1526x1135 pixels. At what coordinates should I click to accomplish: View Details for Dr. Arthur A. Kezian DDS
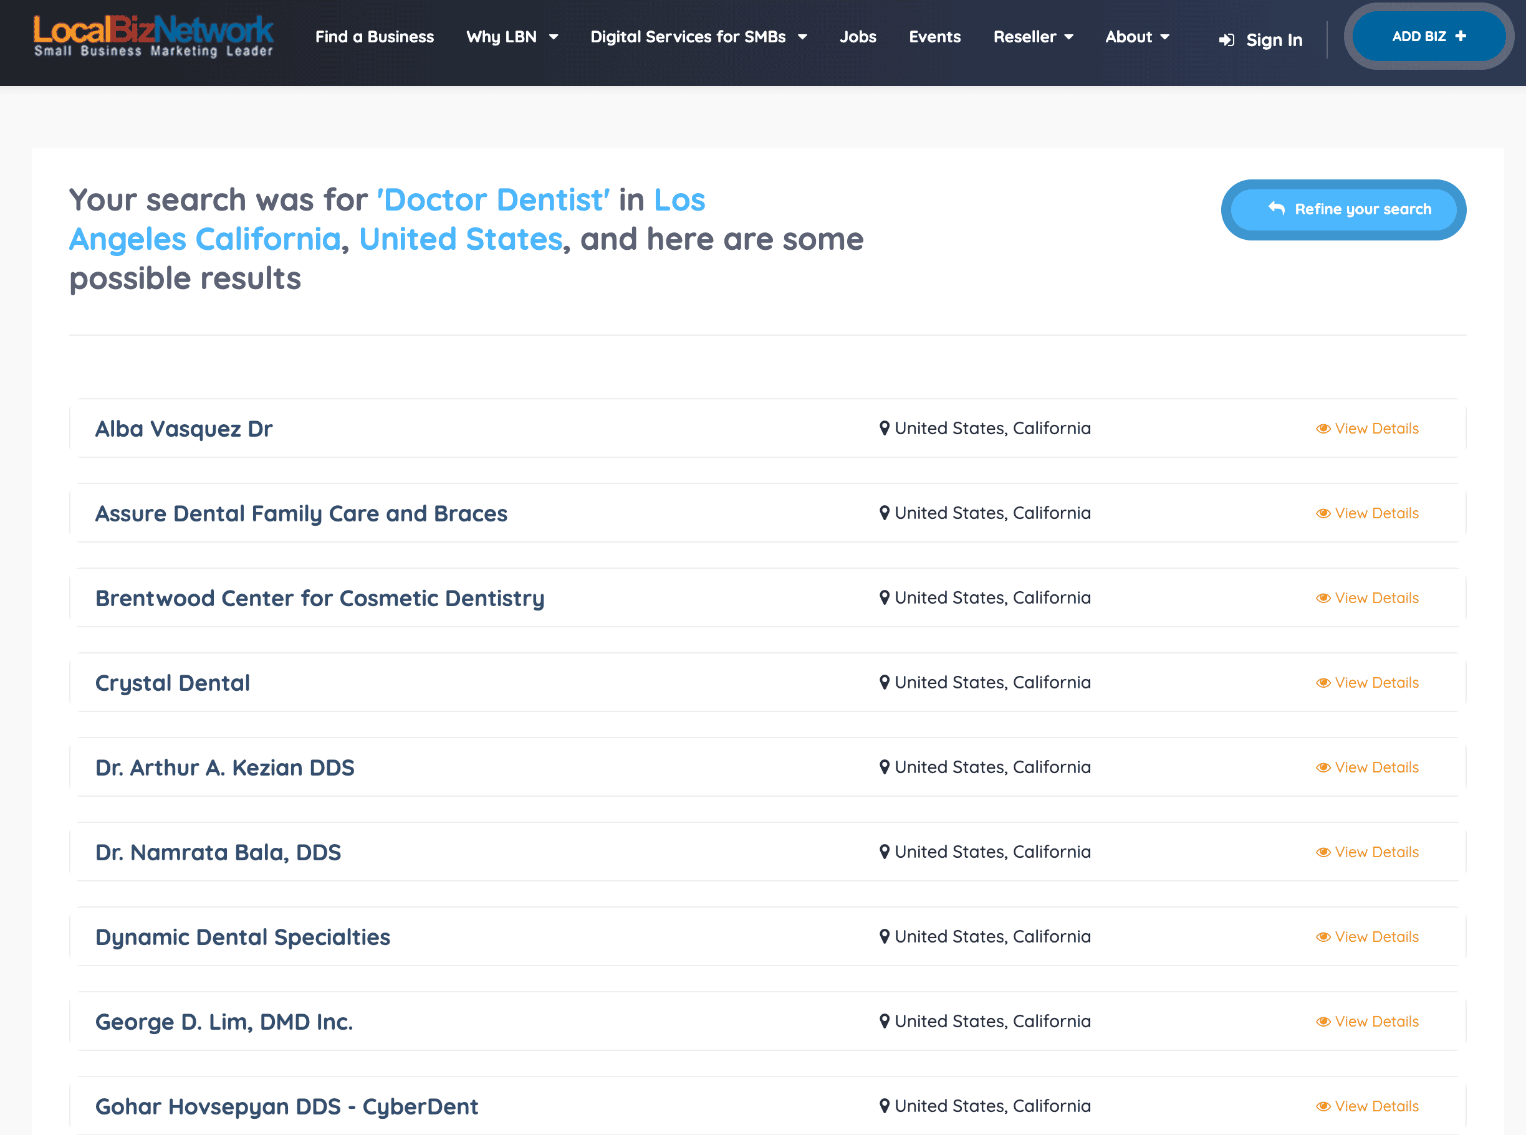point(1376,767)
